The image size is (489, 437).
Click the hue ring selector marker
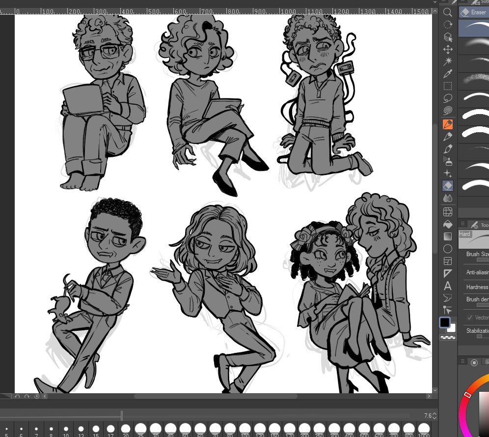[x=467, y=395]
